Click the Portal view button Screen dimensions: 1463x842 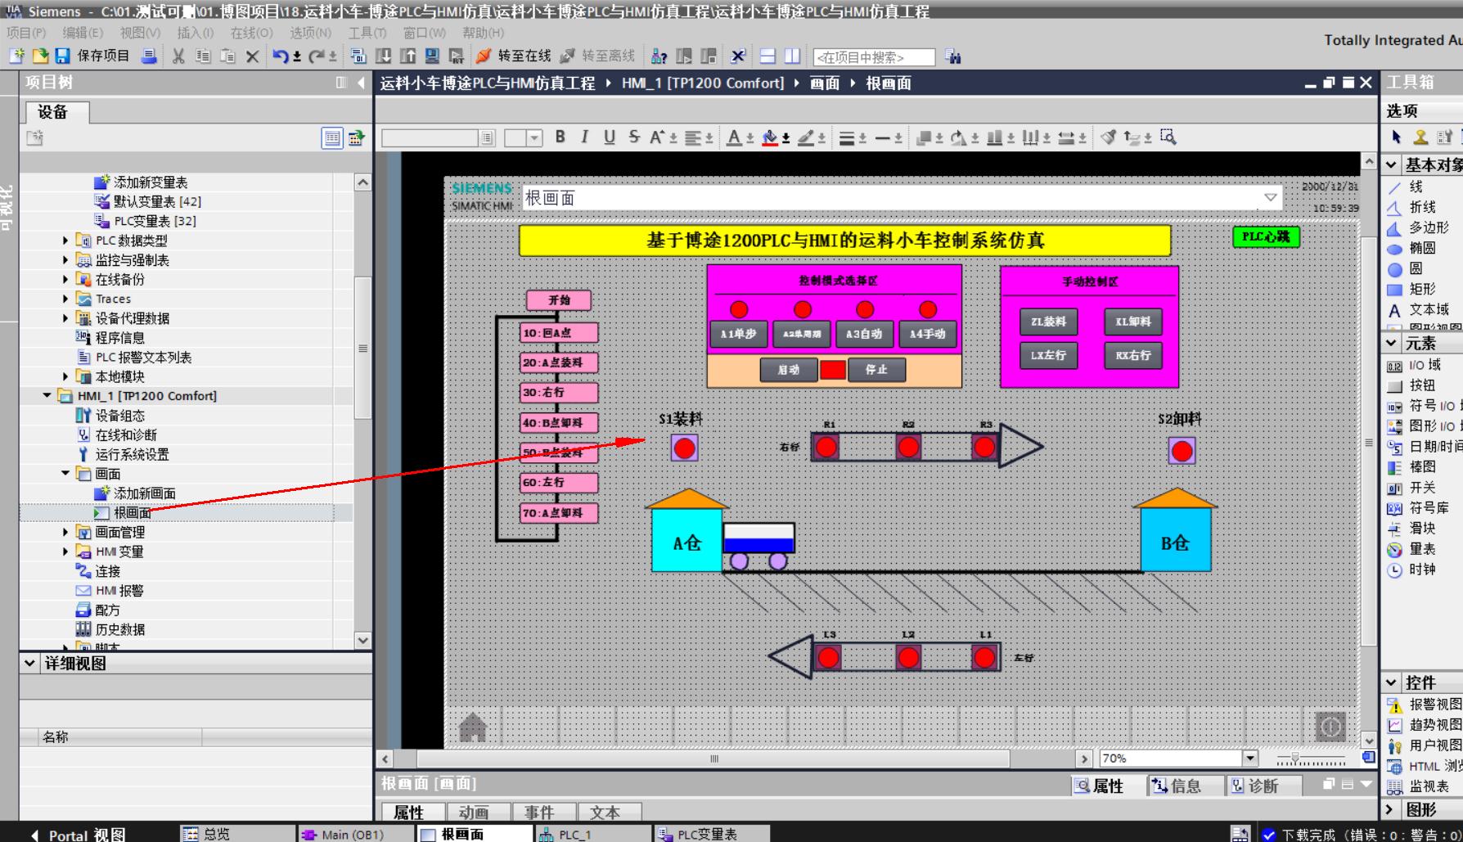point(79,835)
